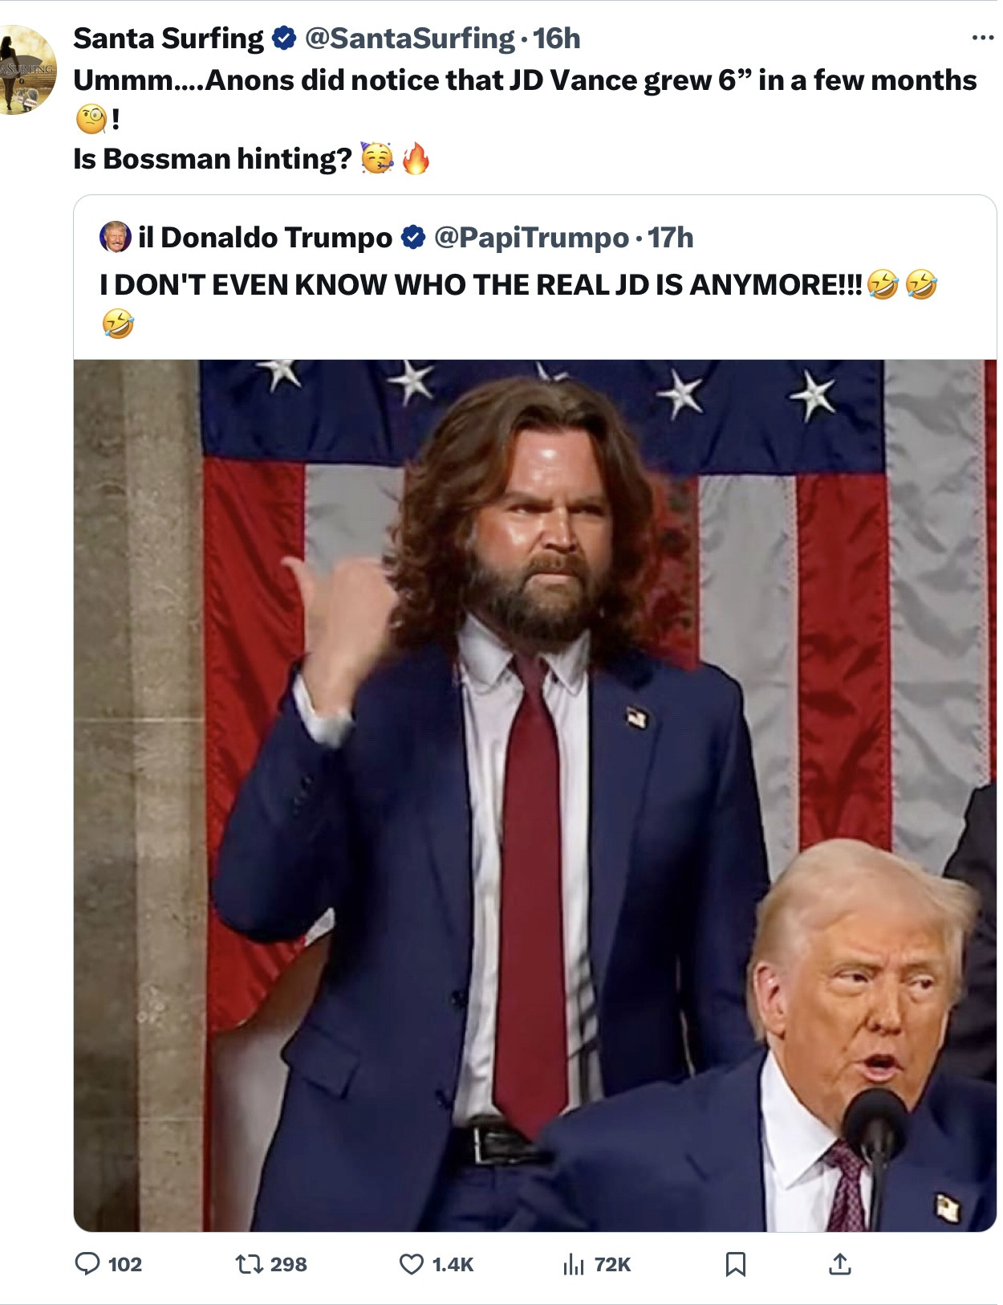
Task: Click the 1.4K likes count
Action: (453, 1265)
